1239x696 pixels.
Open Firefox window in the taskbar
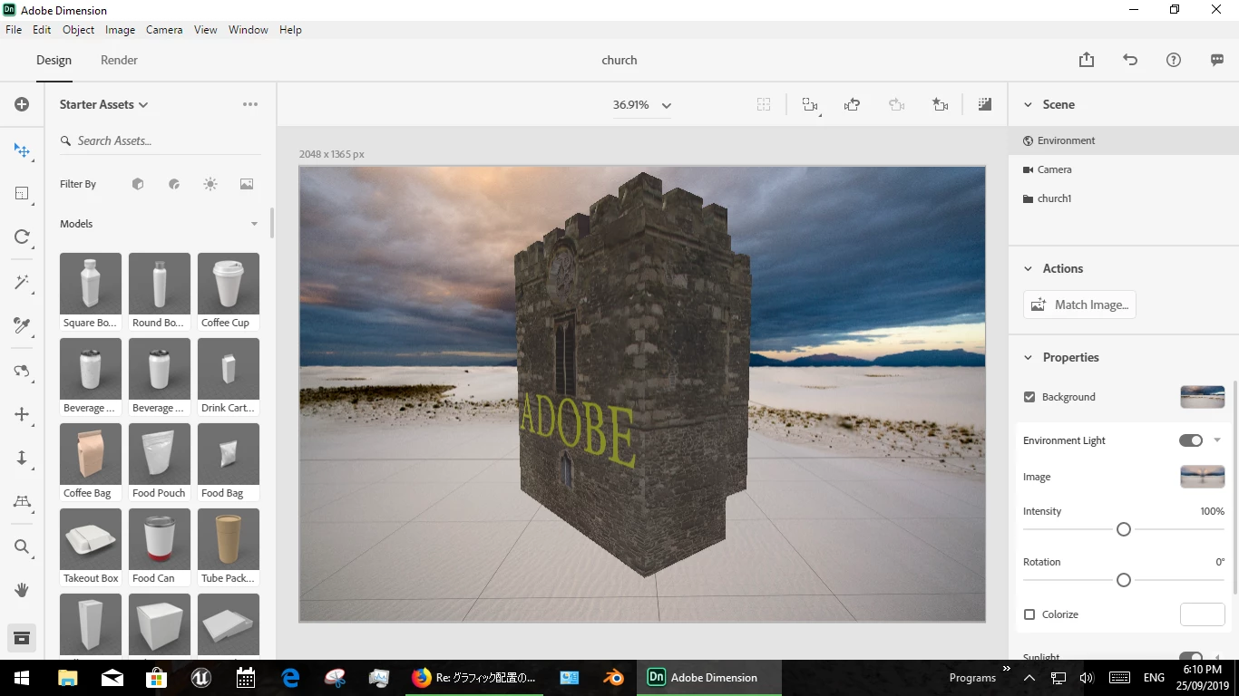[473, 677]
